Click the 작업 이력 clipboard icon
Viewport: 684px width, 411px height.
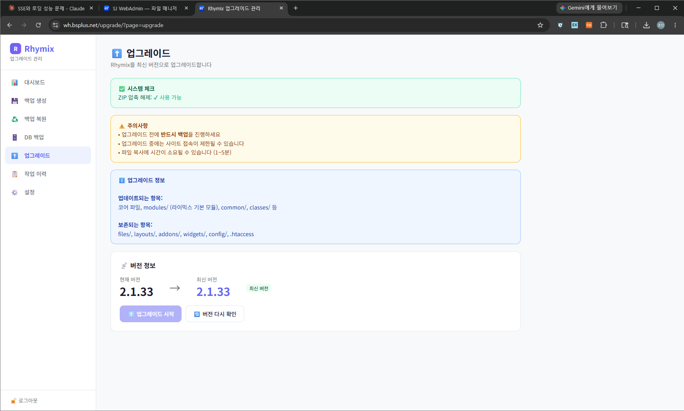pos(15,174)
